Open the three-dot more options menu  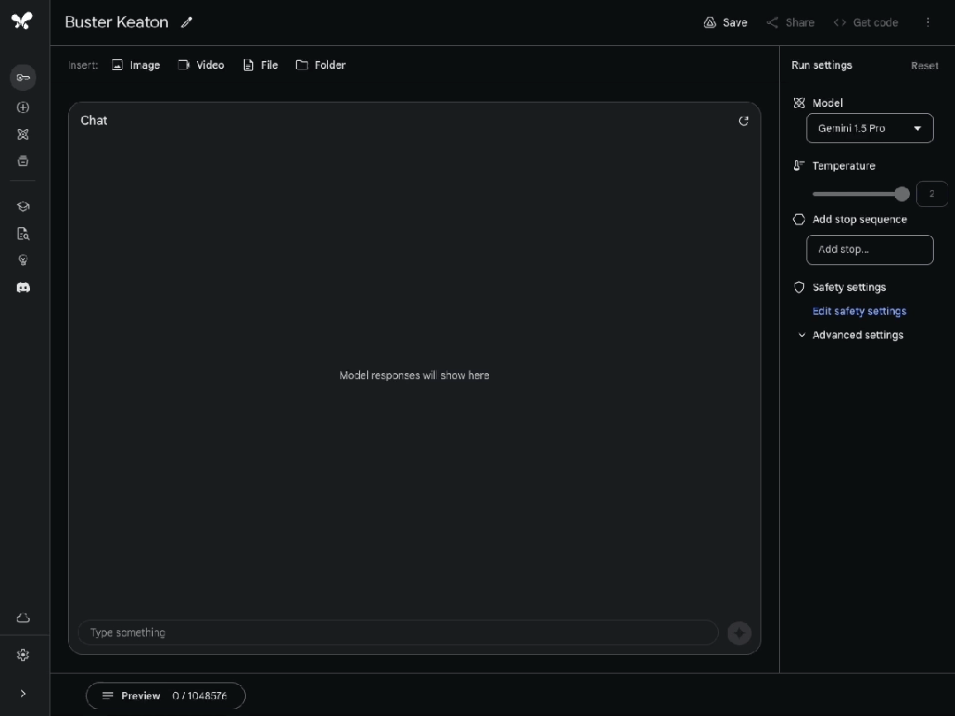(x=928, y=22)
